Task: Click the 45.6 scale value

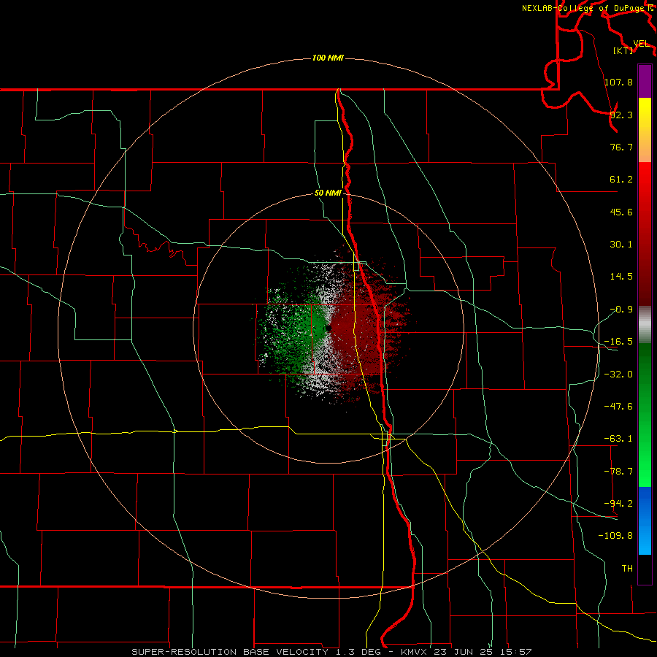Action: pos(621,212)
